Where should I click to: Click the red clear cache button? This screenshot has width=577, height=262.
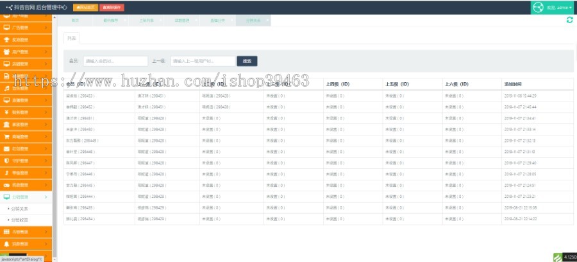point(112,7)
